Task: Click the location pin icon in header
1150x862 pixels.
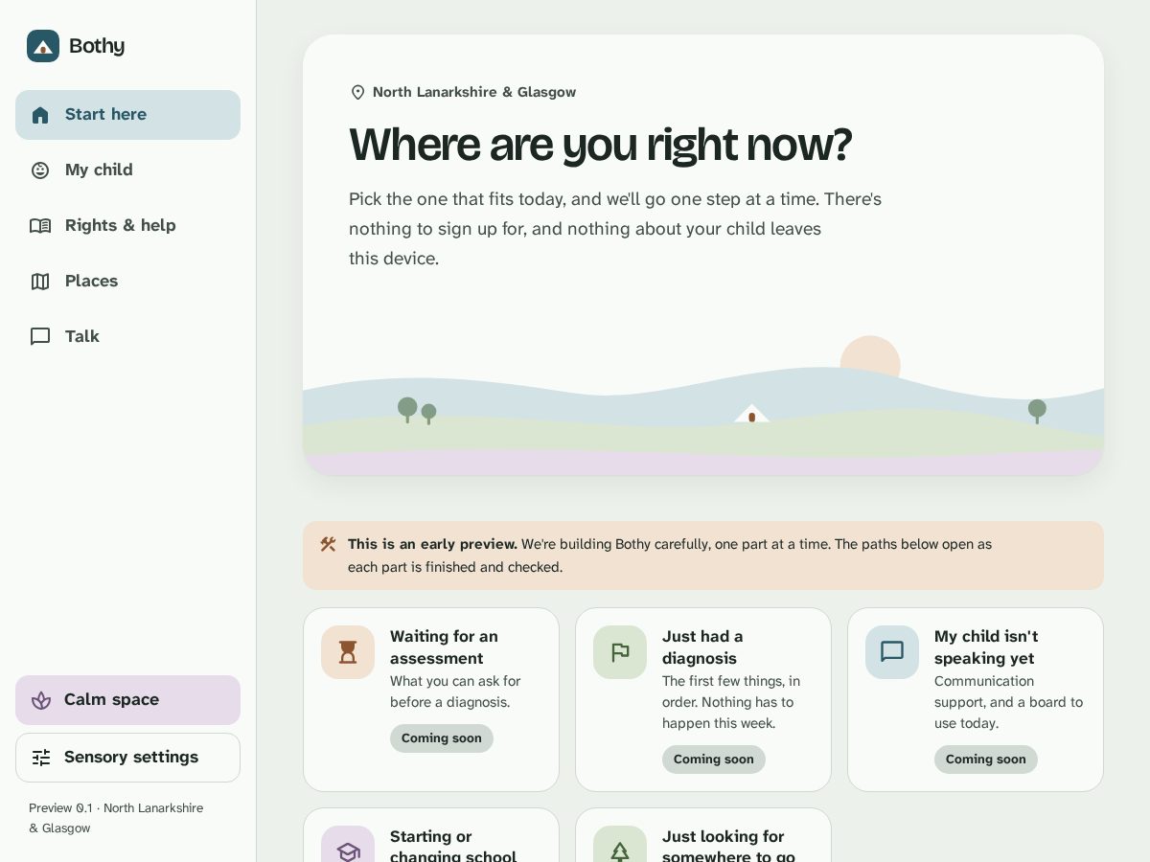Action: pyautogui.click(x=358, y=92)
